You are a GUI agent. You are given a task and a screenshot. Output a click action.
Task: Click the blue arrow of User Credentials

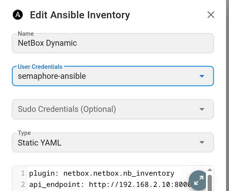click(x=202, y=76)
